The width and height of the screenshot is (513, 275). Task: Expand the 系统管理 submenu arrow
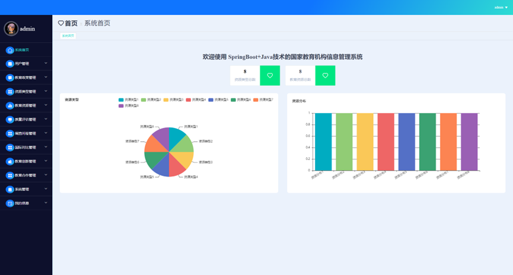(x=46, y=188)
